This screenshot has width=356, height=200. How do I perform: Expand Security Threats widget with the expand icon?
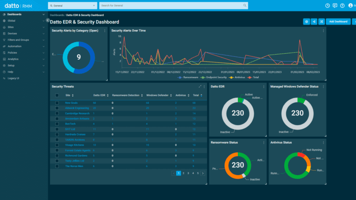click(x=200, y=87)
